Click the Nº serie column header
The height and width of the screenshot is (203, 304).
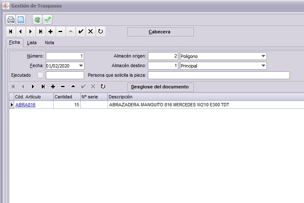(94, 97)
